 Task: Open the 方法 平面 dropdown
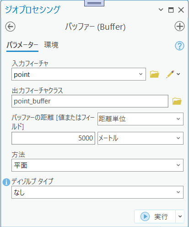(97, 165)
